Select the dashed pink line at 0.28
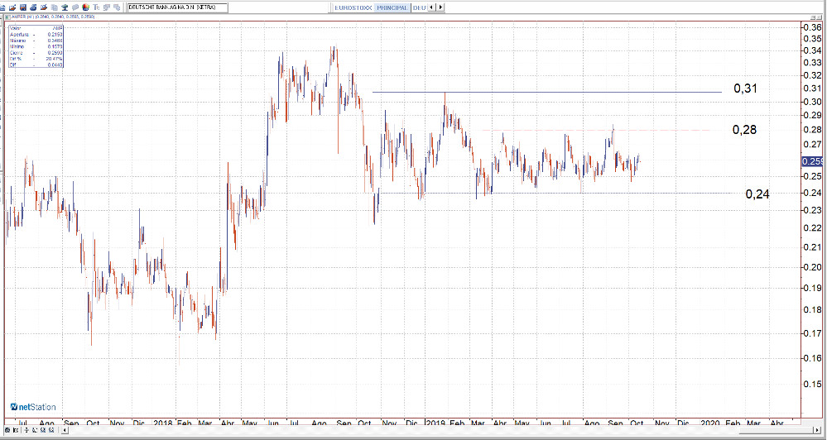This screenshot has width=827, height=440. pyautogui.click(x=596, y=130)
